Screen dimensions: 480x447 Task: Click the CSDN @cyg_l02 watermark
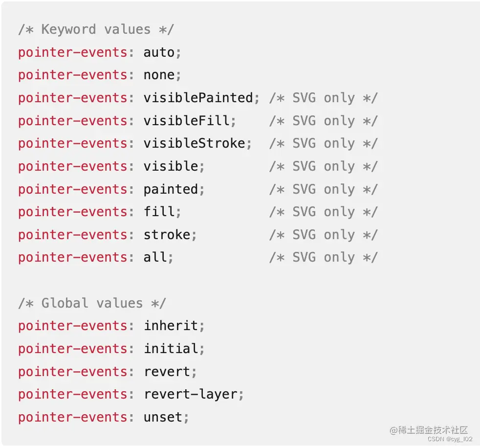point(450,439)
